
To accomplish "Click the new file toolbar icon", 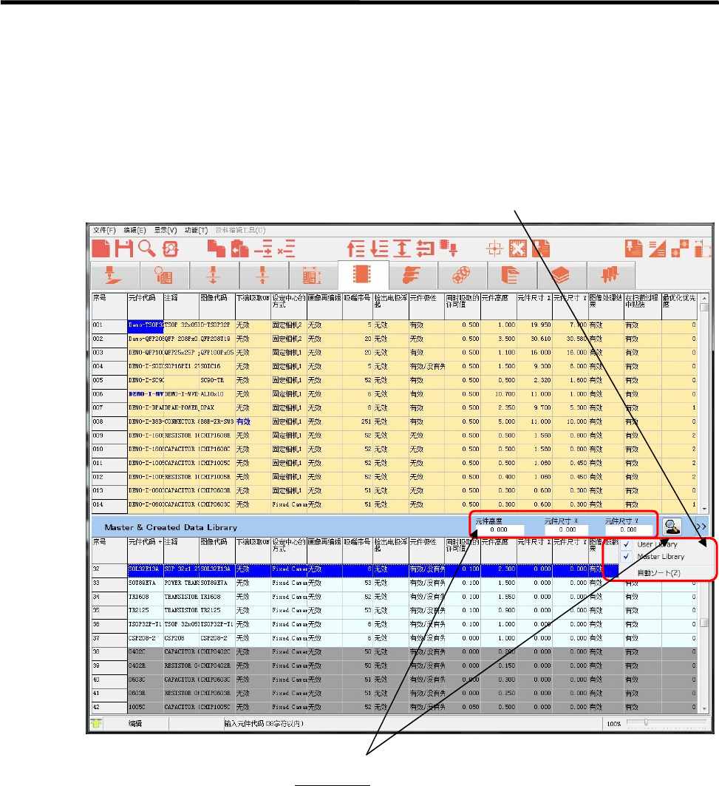I will pos(100,248).
